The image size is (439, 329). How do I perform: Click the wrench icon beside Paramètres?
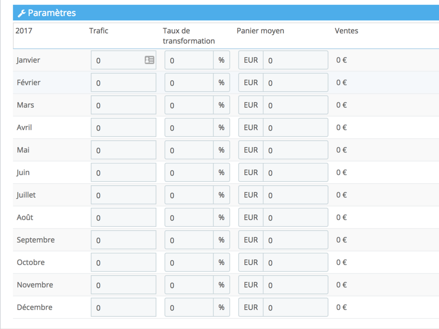pyautogui.click(x=22, y=13)
